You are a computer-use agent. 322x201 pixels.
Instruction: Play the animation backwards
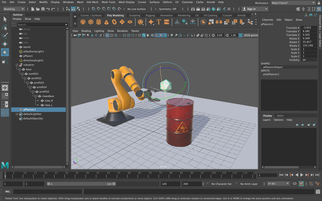297,175
